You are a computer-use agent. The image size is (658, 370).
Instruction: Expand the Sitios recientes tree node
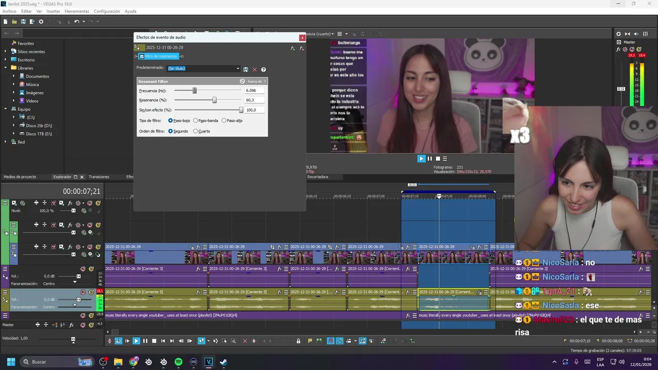pyautogui.click(x=6, y=51)
